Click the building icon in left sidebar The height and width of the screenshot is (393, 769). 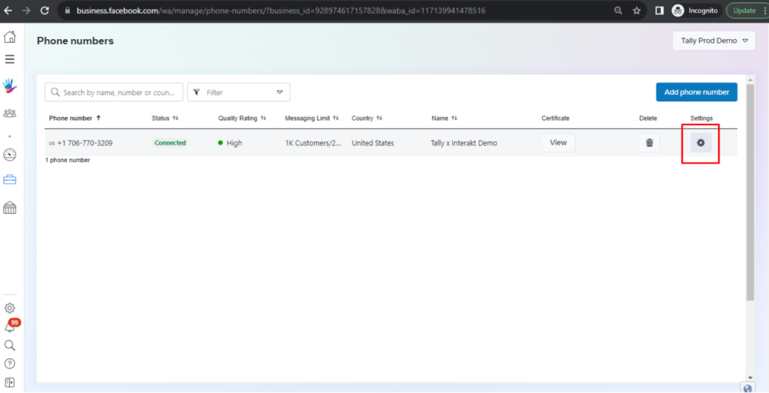(10, 208)
